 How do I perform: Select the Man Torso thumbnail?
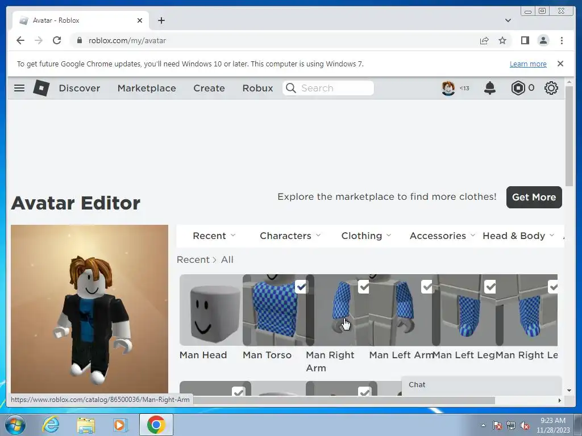click(x=275, y=310)
